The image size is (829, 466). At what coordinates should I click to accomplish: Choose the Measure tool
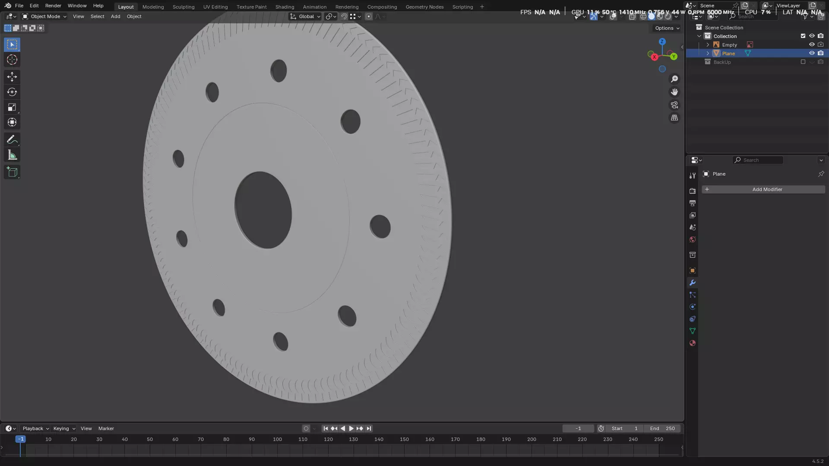pyautogui.click(x=12, y=155)
